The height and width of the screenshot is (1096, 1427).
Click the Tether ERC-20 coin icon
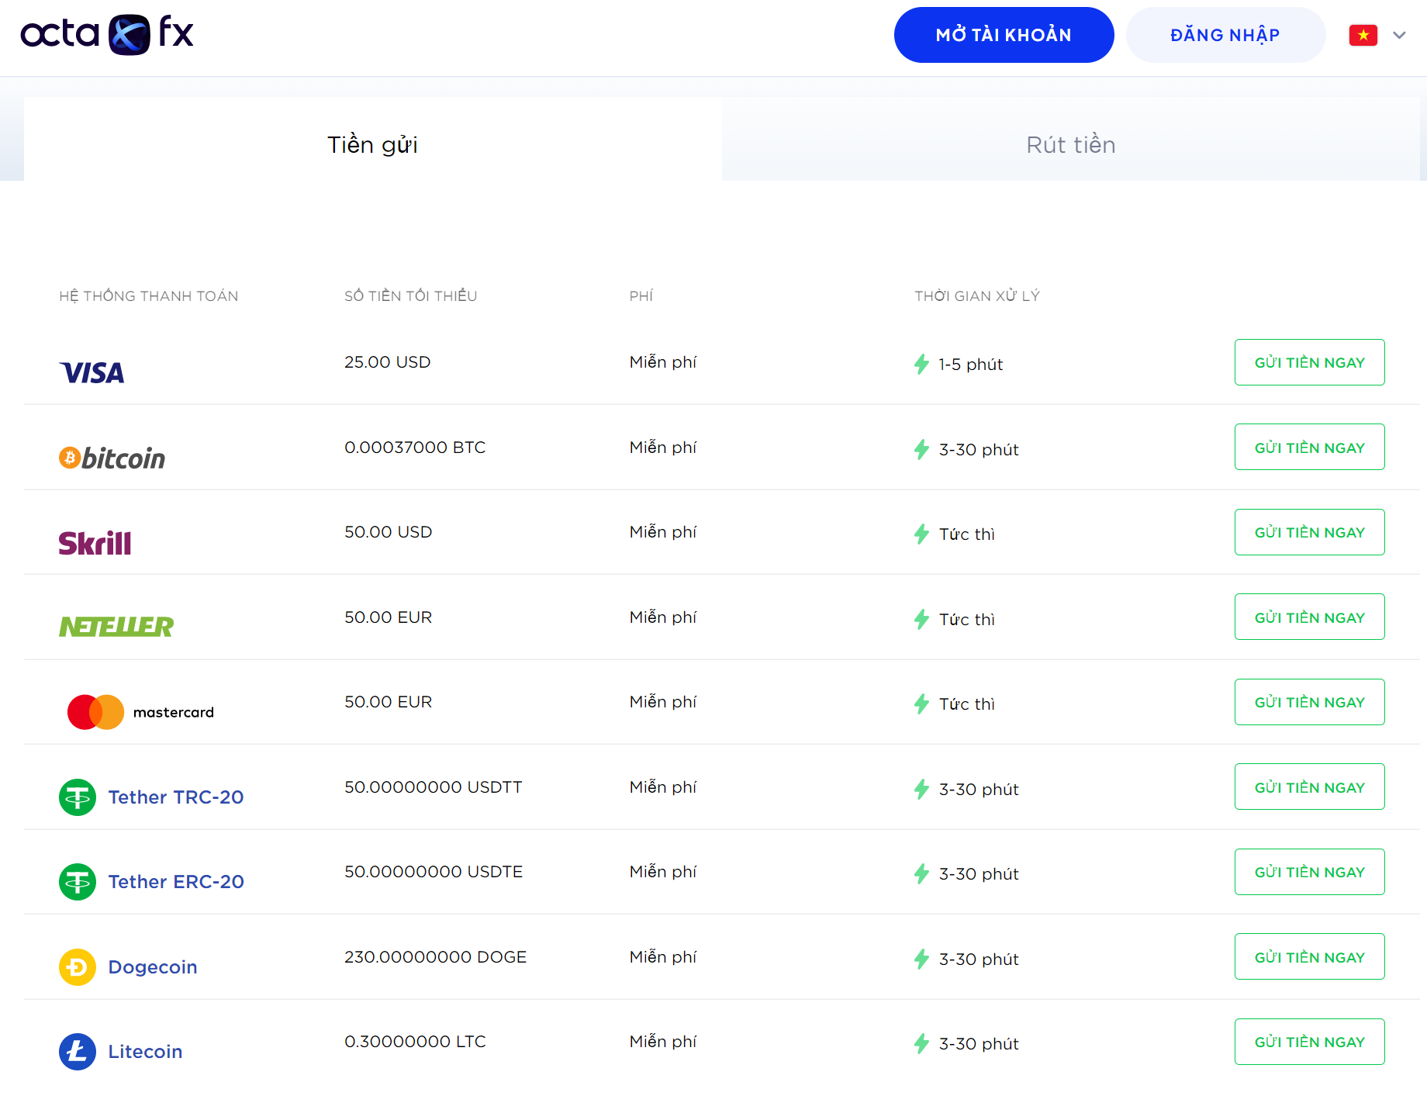click(78, 882)
